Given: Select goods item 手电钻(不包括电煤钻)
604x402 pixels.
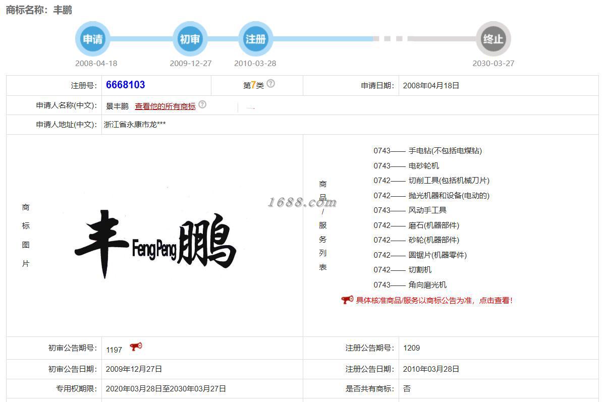Looking at the screenshot, I should pos(445,150).
